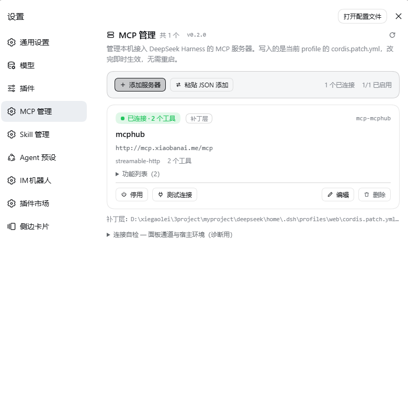The image size is (408, 411).
Task: Open 模型 settings page
Action: click(44, 65)
